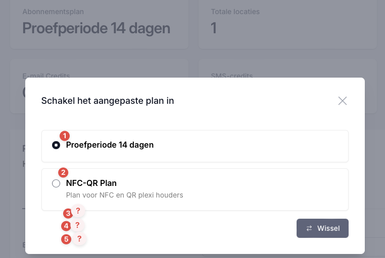Click the dialog title Schakel het aangepaste plan in
The height and width of the screenshot is (258, 385).
108,101
